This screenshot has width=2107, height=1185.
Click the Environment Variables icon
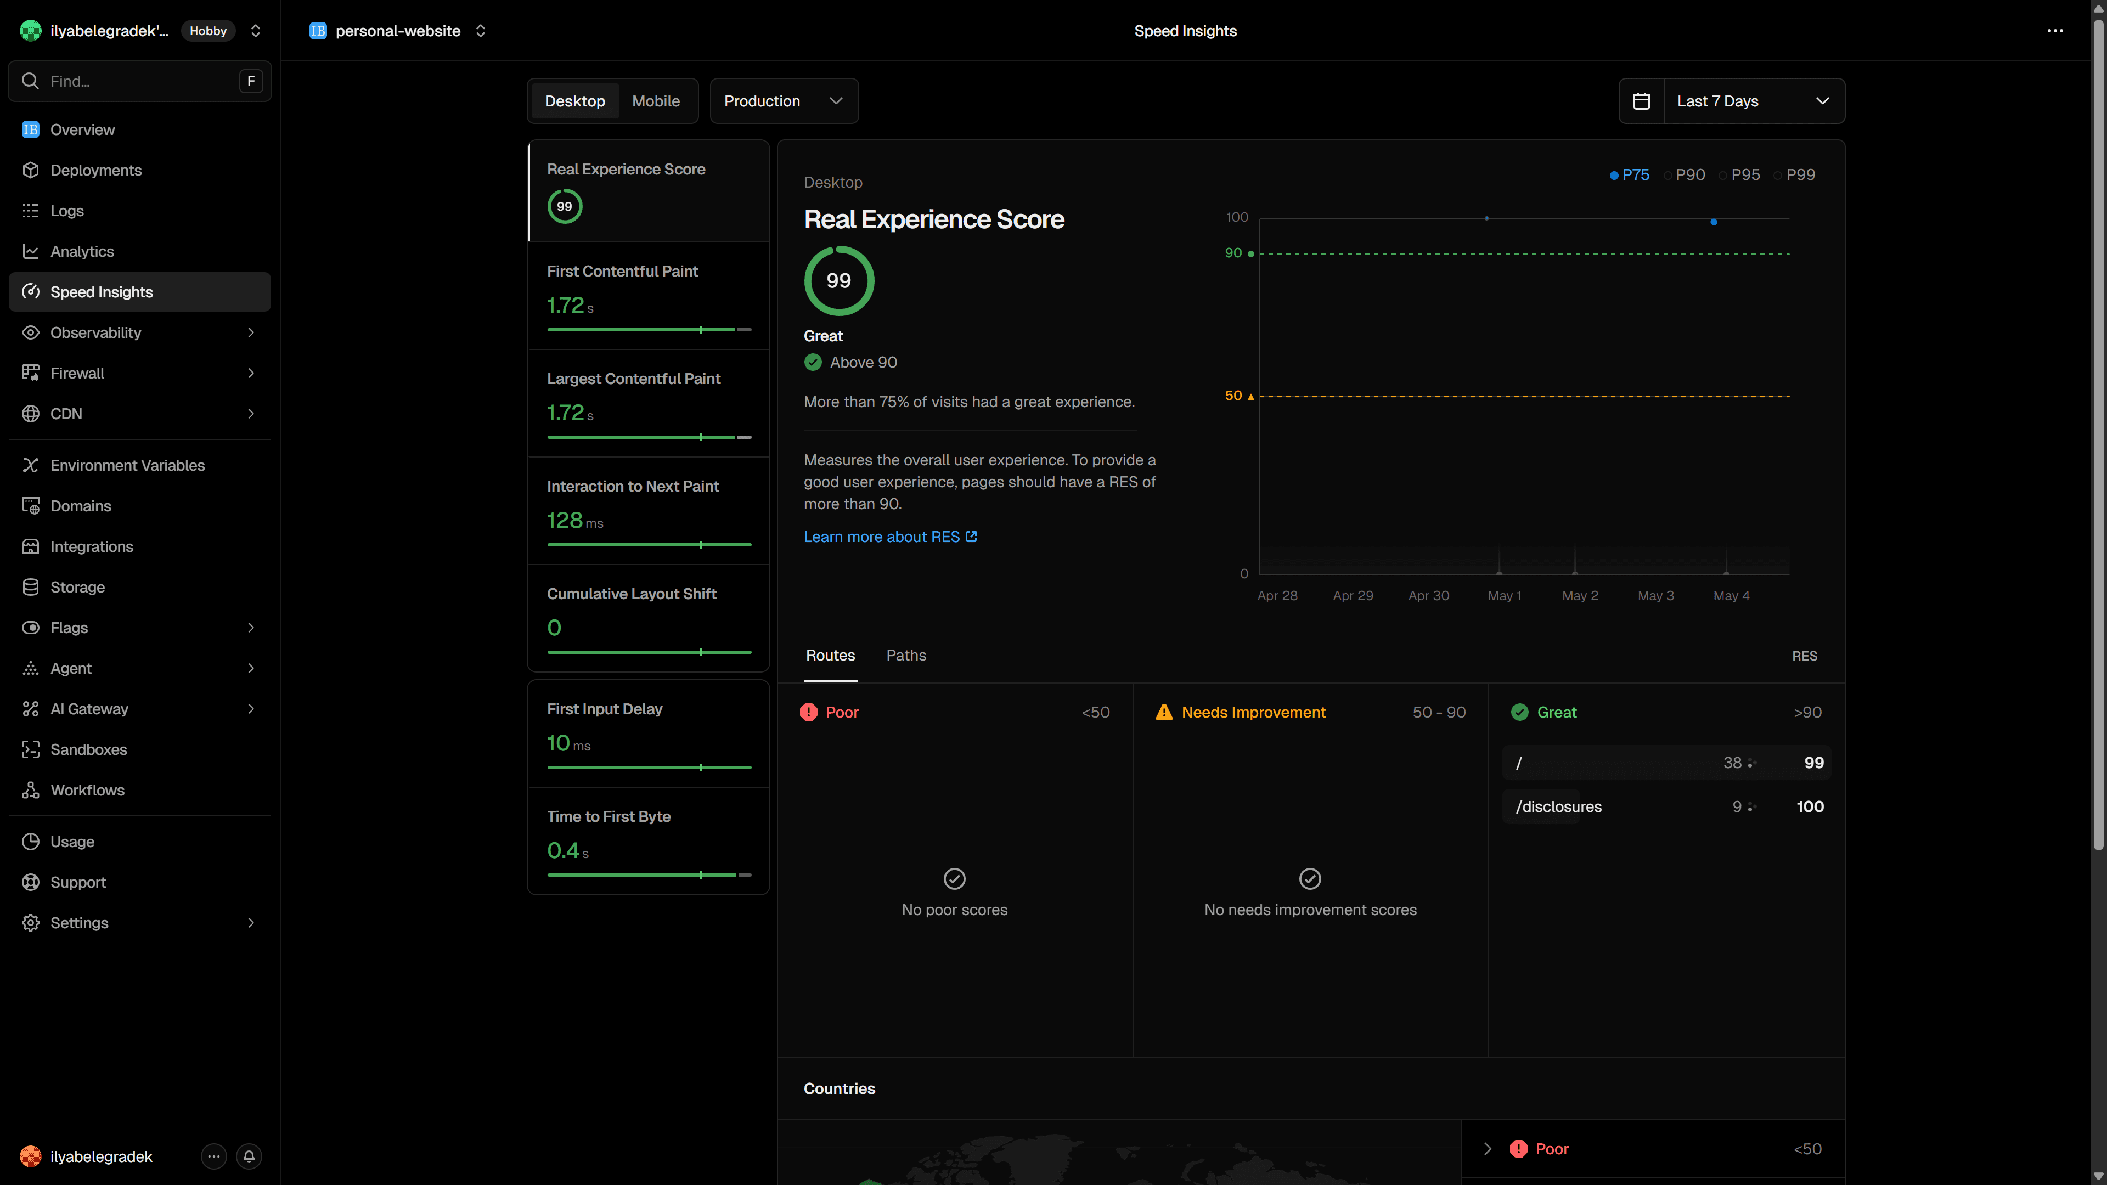point(30,465)
